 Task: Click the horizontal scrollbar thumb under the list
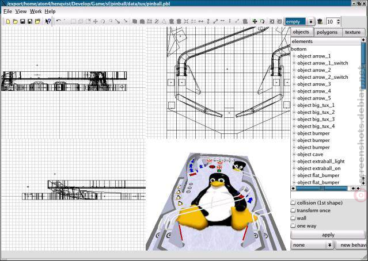tap(321, 189)
